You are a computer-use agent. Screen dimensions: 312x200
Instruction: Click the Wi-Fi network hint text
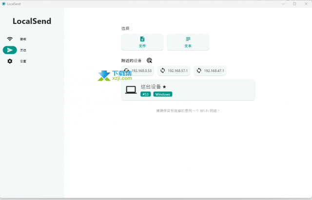[188, 110]
